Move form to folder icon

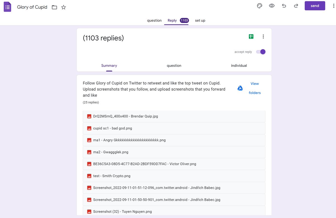pyautogui.click(x=55, y=7)
